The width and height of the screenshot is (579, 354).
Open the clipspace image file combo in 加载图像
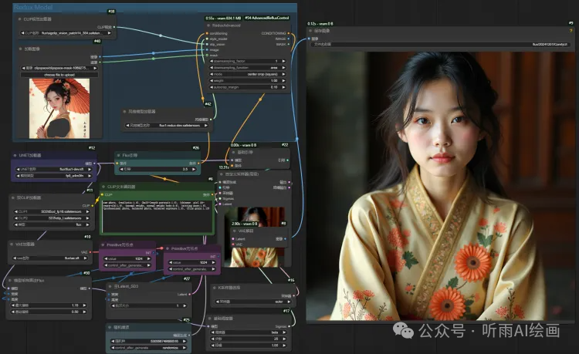59,68
